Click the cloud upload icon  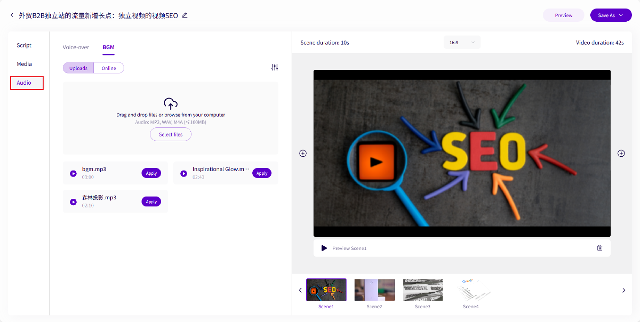point(170,103)
